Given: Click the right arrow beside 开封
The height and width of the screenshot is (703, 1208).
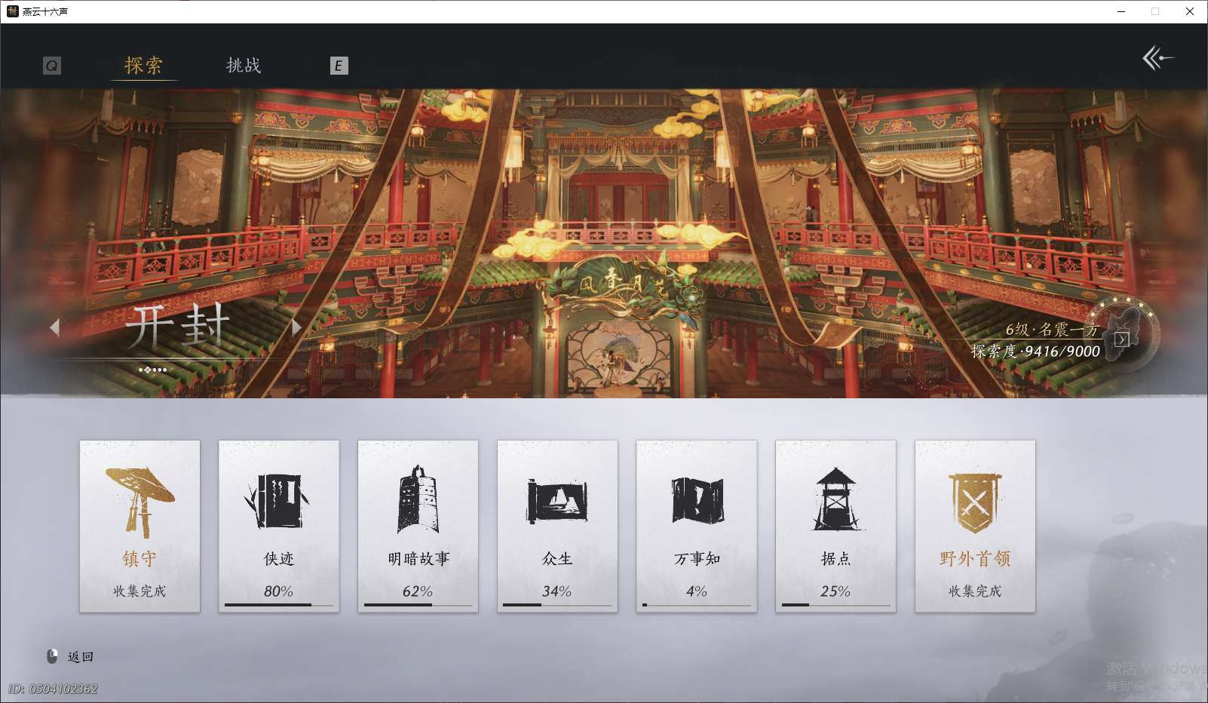Looking at the screenshot, I should [295, 327].
